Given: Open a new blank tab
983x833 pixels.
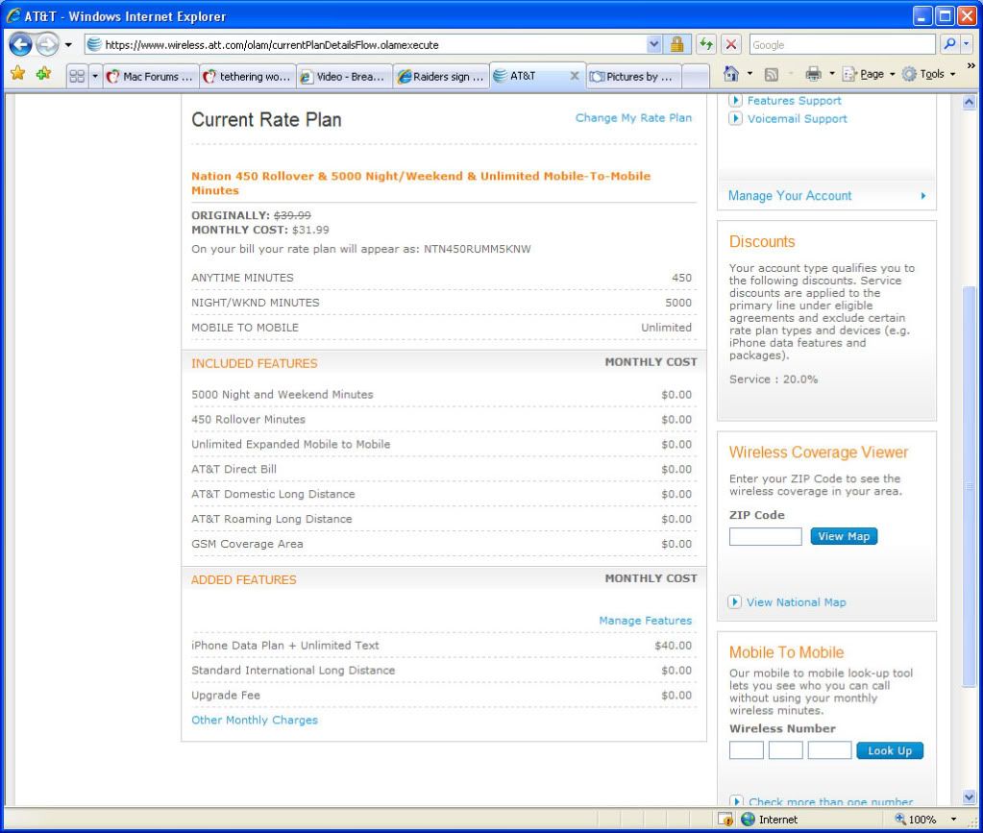Looking at the screenshot, I should coord(696,77).
